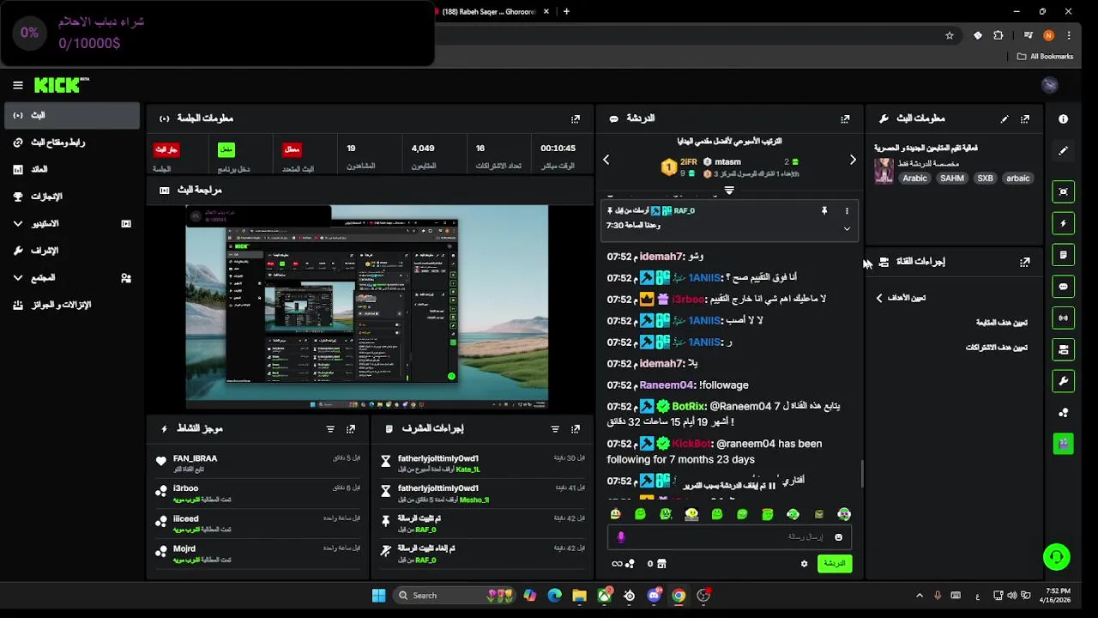The height and width of the screenshot is (618, 1098).
Task: Edit stream info using the pencil in معلومات البث
Action: pyautogui.click(x=1004, y=118)
